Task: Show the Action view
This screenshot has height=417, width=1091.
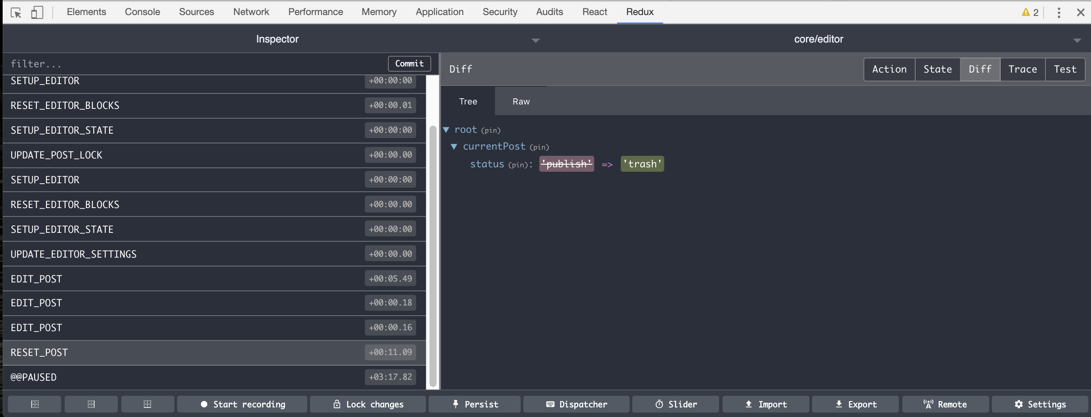Action: (890, 69)
